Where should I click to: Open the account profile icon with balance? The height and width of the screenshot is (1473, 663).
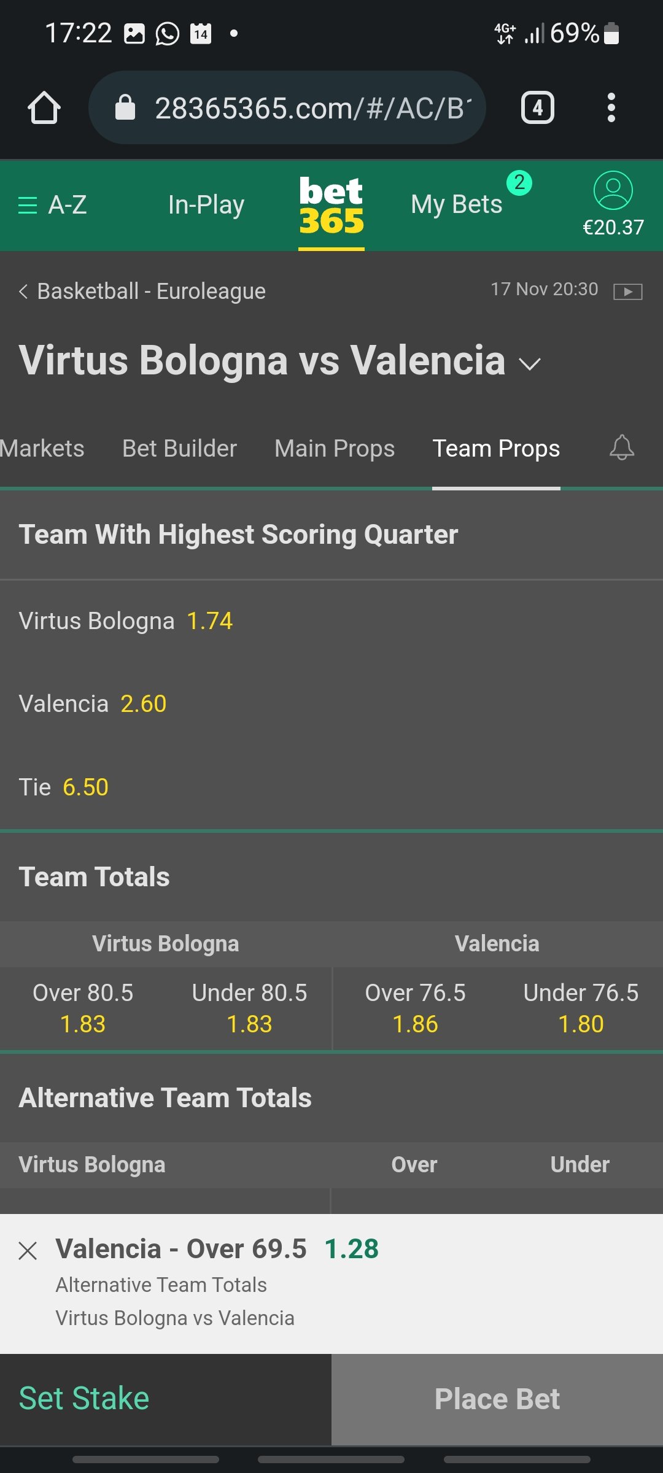613,204
